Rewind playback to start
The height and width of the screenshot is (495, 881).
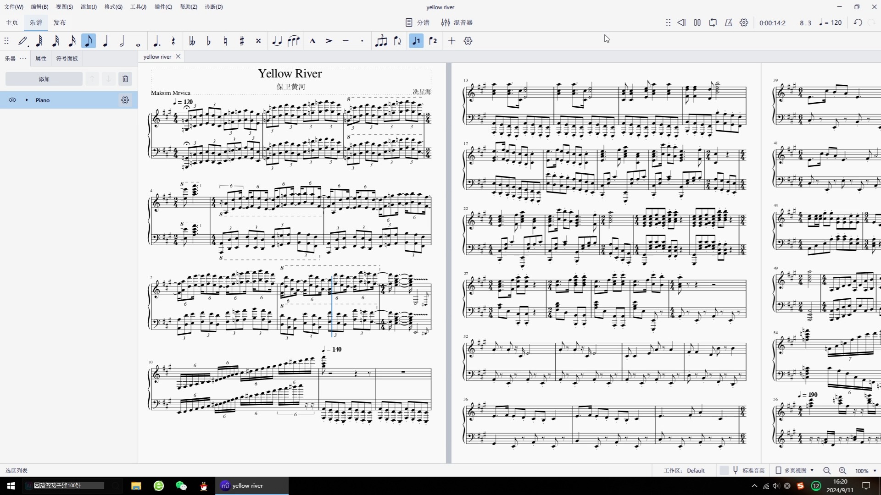pyautogui.click(x=682, y=22)
